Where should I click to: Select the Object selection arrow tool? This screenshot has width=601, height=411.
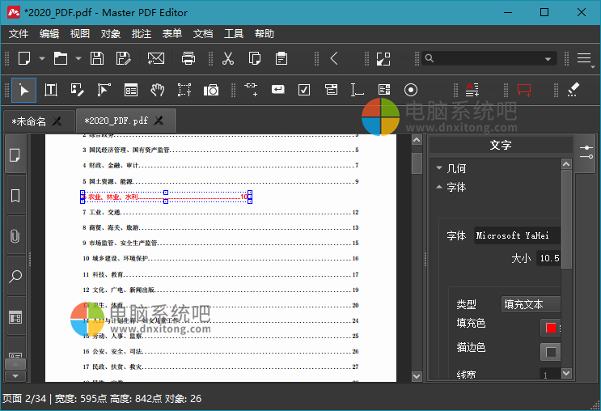(x=23, y=90)
